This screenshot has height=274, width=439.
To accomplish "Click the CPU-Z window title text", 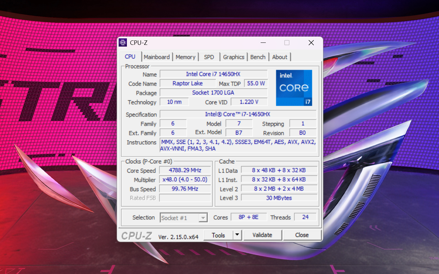I will (x=139, y=43).
